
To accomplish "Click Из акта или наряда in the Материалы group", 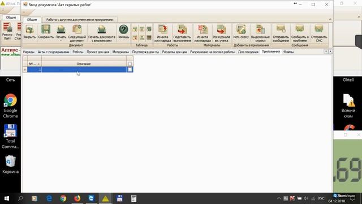I will (x=202, y=33).
